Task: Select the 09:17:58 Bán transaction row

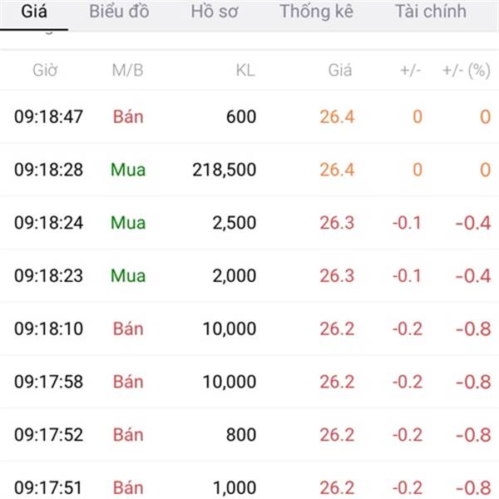Action: tap(249, 382)
